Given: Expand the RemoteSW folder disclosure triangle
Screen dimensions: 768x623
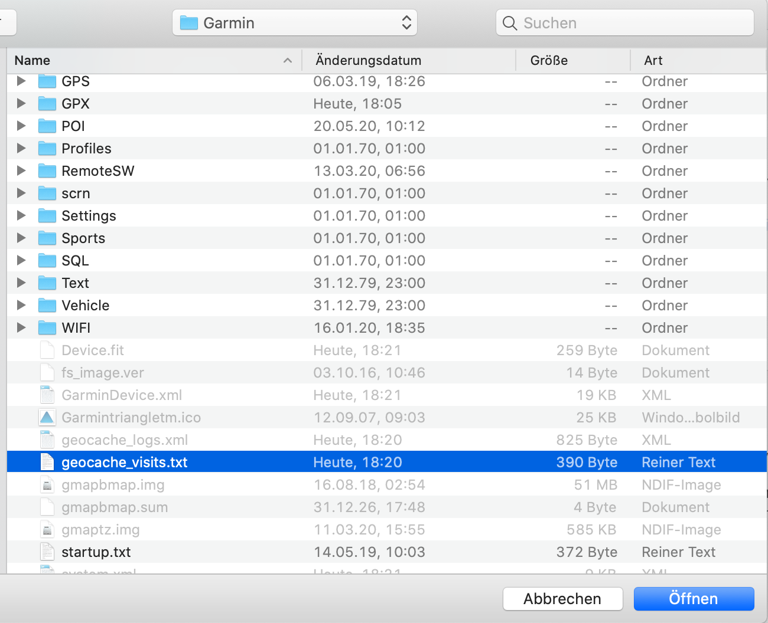Looking at the screenshot, I should coord(21,170).
